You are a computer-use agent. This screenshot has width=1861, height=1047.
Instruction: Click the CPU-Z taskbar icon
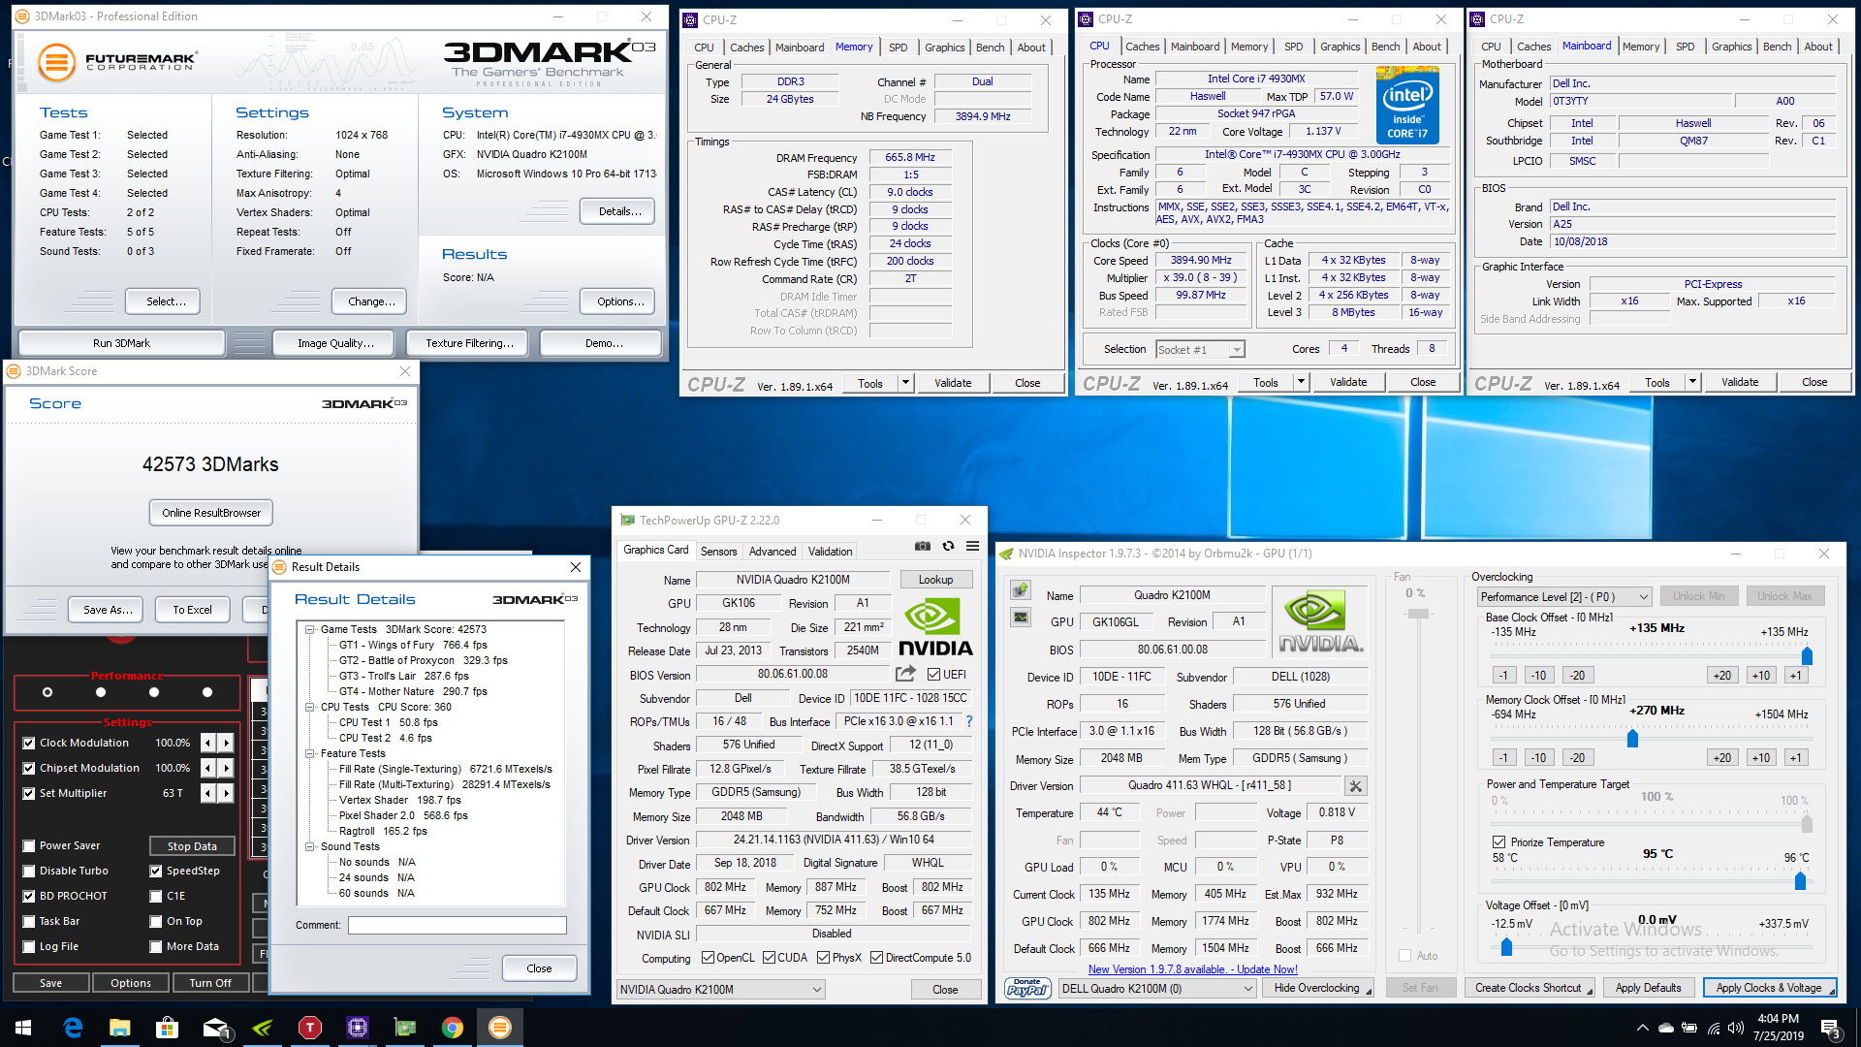coord(357,1028)
